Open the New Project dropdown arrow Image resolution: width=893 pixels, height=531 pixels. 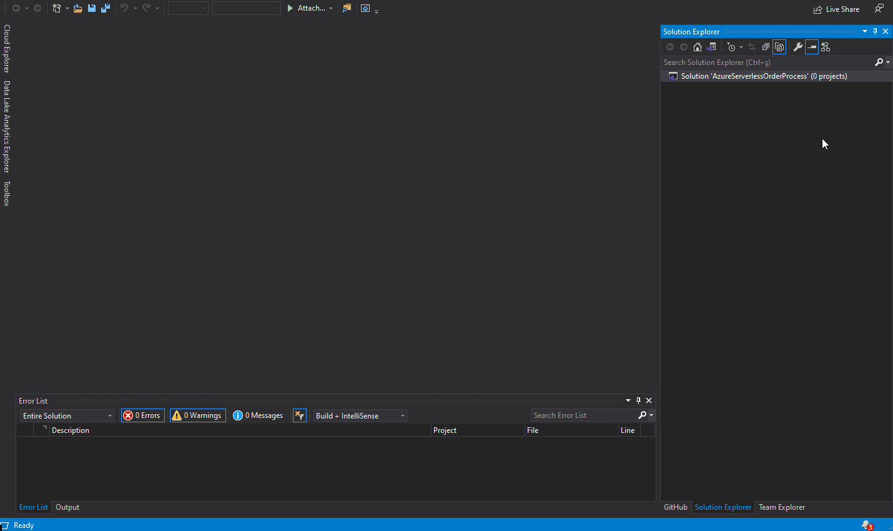(67, 8)
